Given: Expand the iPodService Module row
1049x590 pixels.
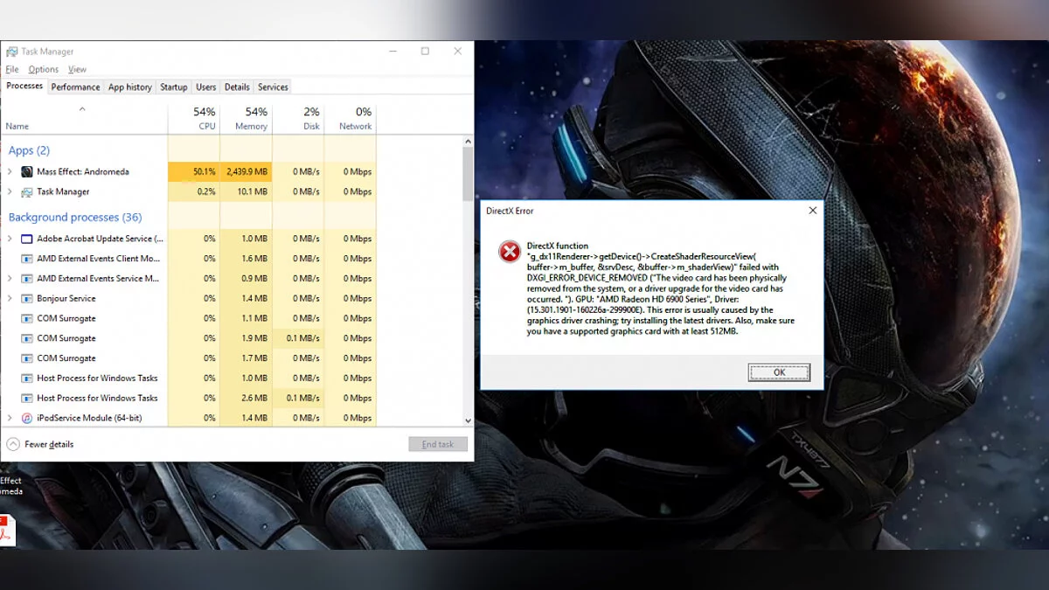Looking at the screenshot, I should coord(10,418).
